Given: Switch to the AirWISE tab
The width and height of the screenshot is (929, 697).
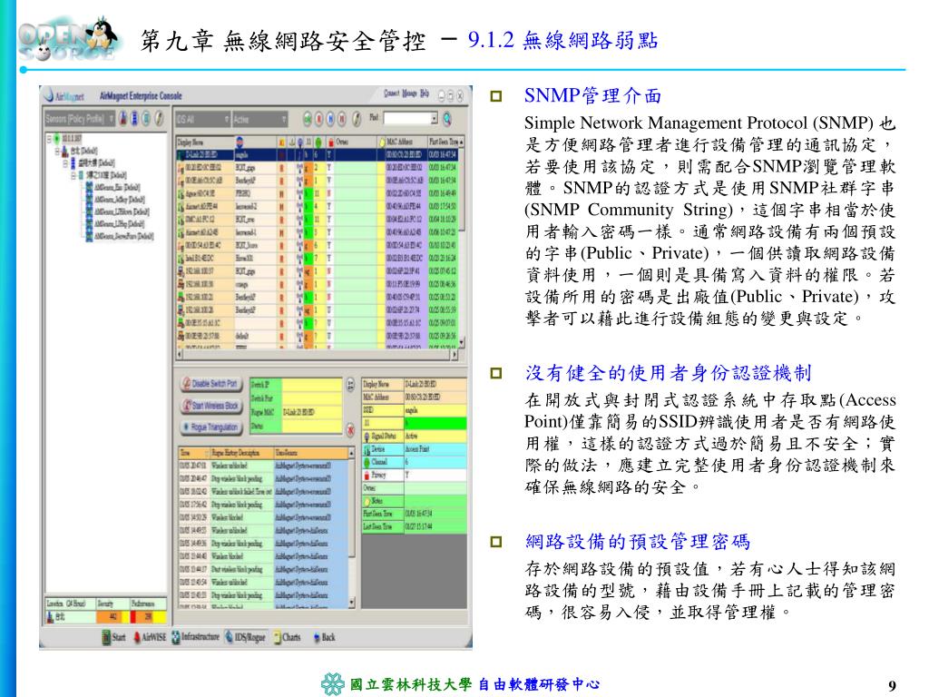Looking at the screenshot, I should (150, 638).
